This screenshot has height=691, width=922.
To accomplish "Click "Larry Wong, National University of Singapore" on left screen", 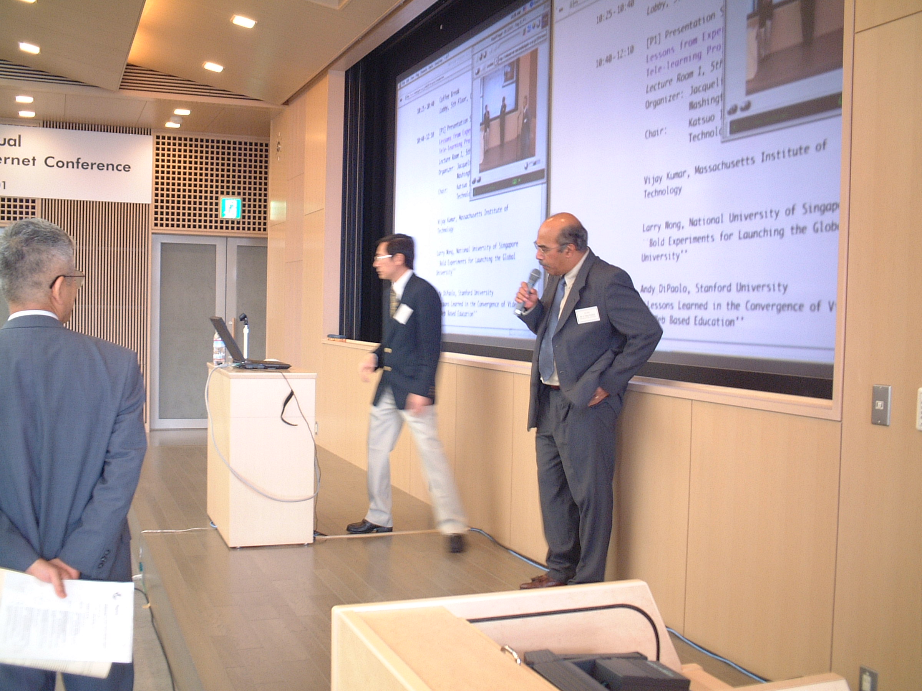I will [478, 249].
